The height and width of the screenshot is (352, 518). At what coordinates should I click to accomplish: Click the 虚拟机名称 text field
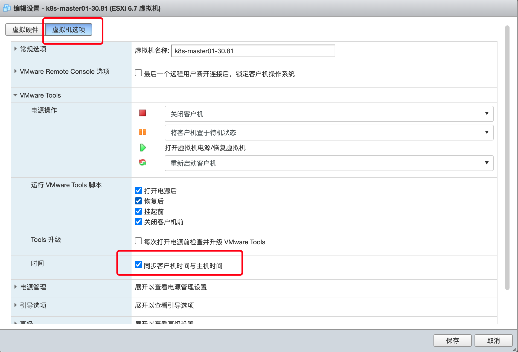(x=253, y=51)
